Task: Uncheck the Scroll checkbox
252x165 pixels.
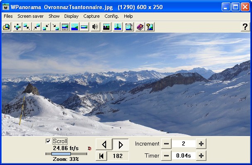Action: pos(48,141)
